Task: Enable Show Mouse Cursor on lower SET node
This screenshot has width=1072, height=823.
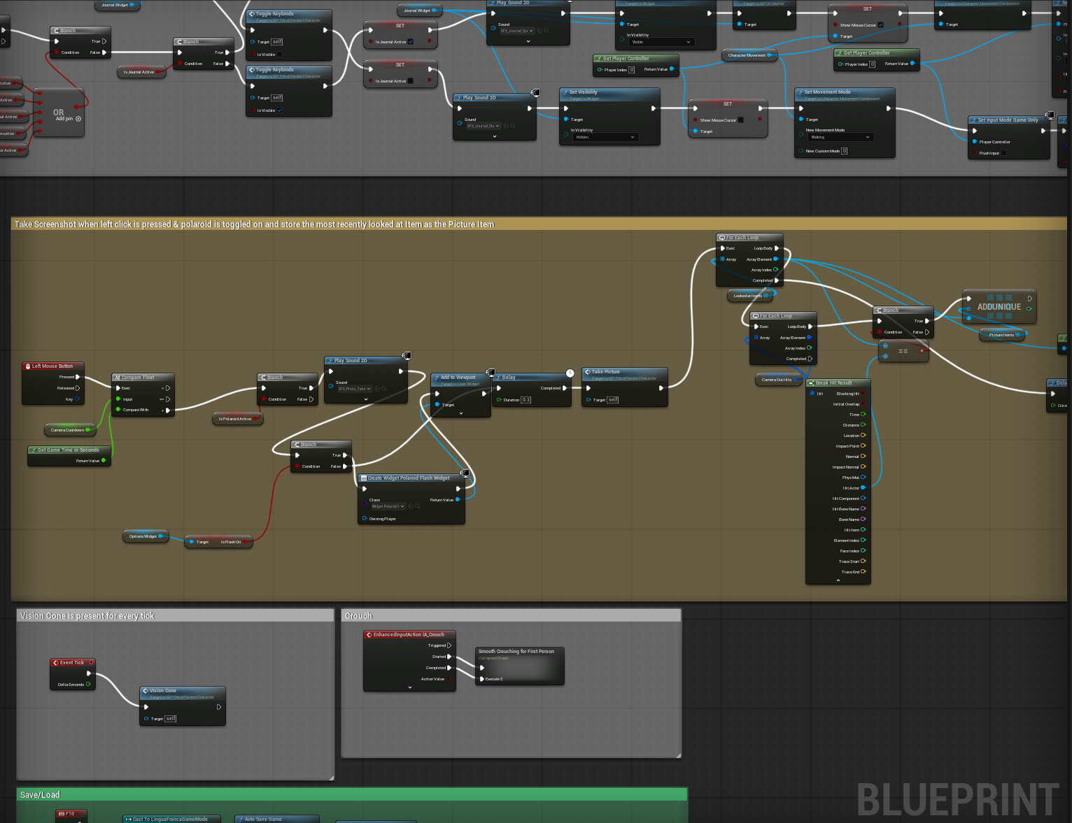Action: coord(741,120)
